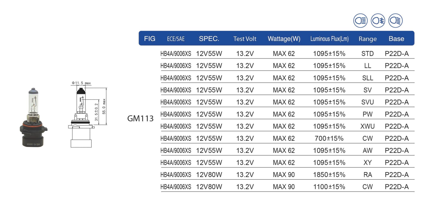
Task: Click the GM113 figure label
Action: [x=141, y=119]
